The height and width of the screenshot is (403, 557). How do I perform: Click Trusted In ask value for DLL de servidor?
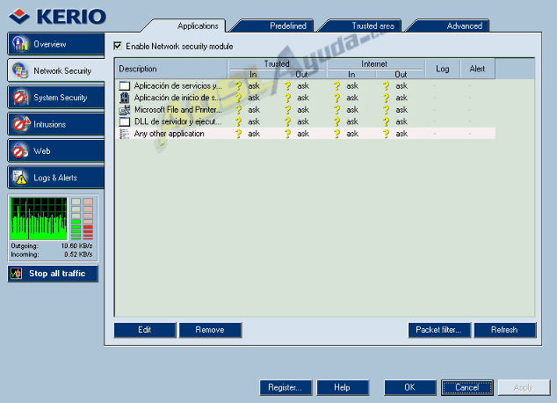click(254, 121)
